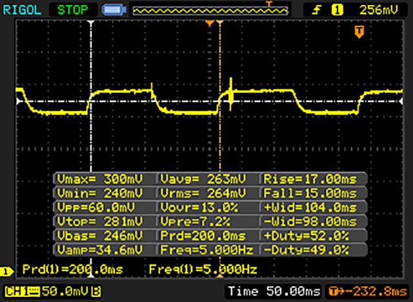Image resolution: width=413 pixels, height=302 pixels.
Task: Select the Vpre=7.2% measurement
Action: pos(195,222)
